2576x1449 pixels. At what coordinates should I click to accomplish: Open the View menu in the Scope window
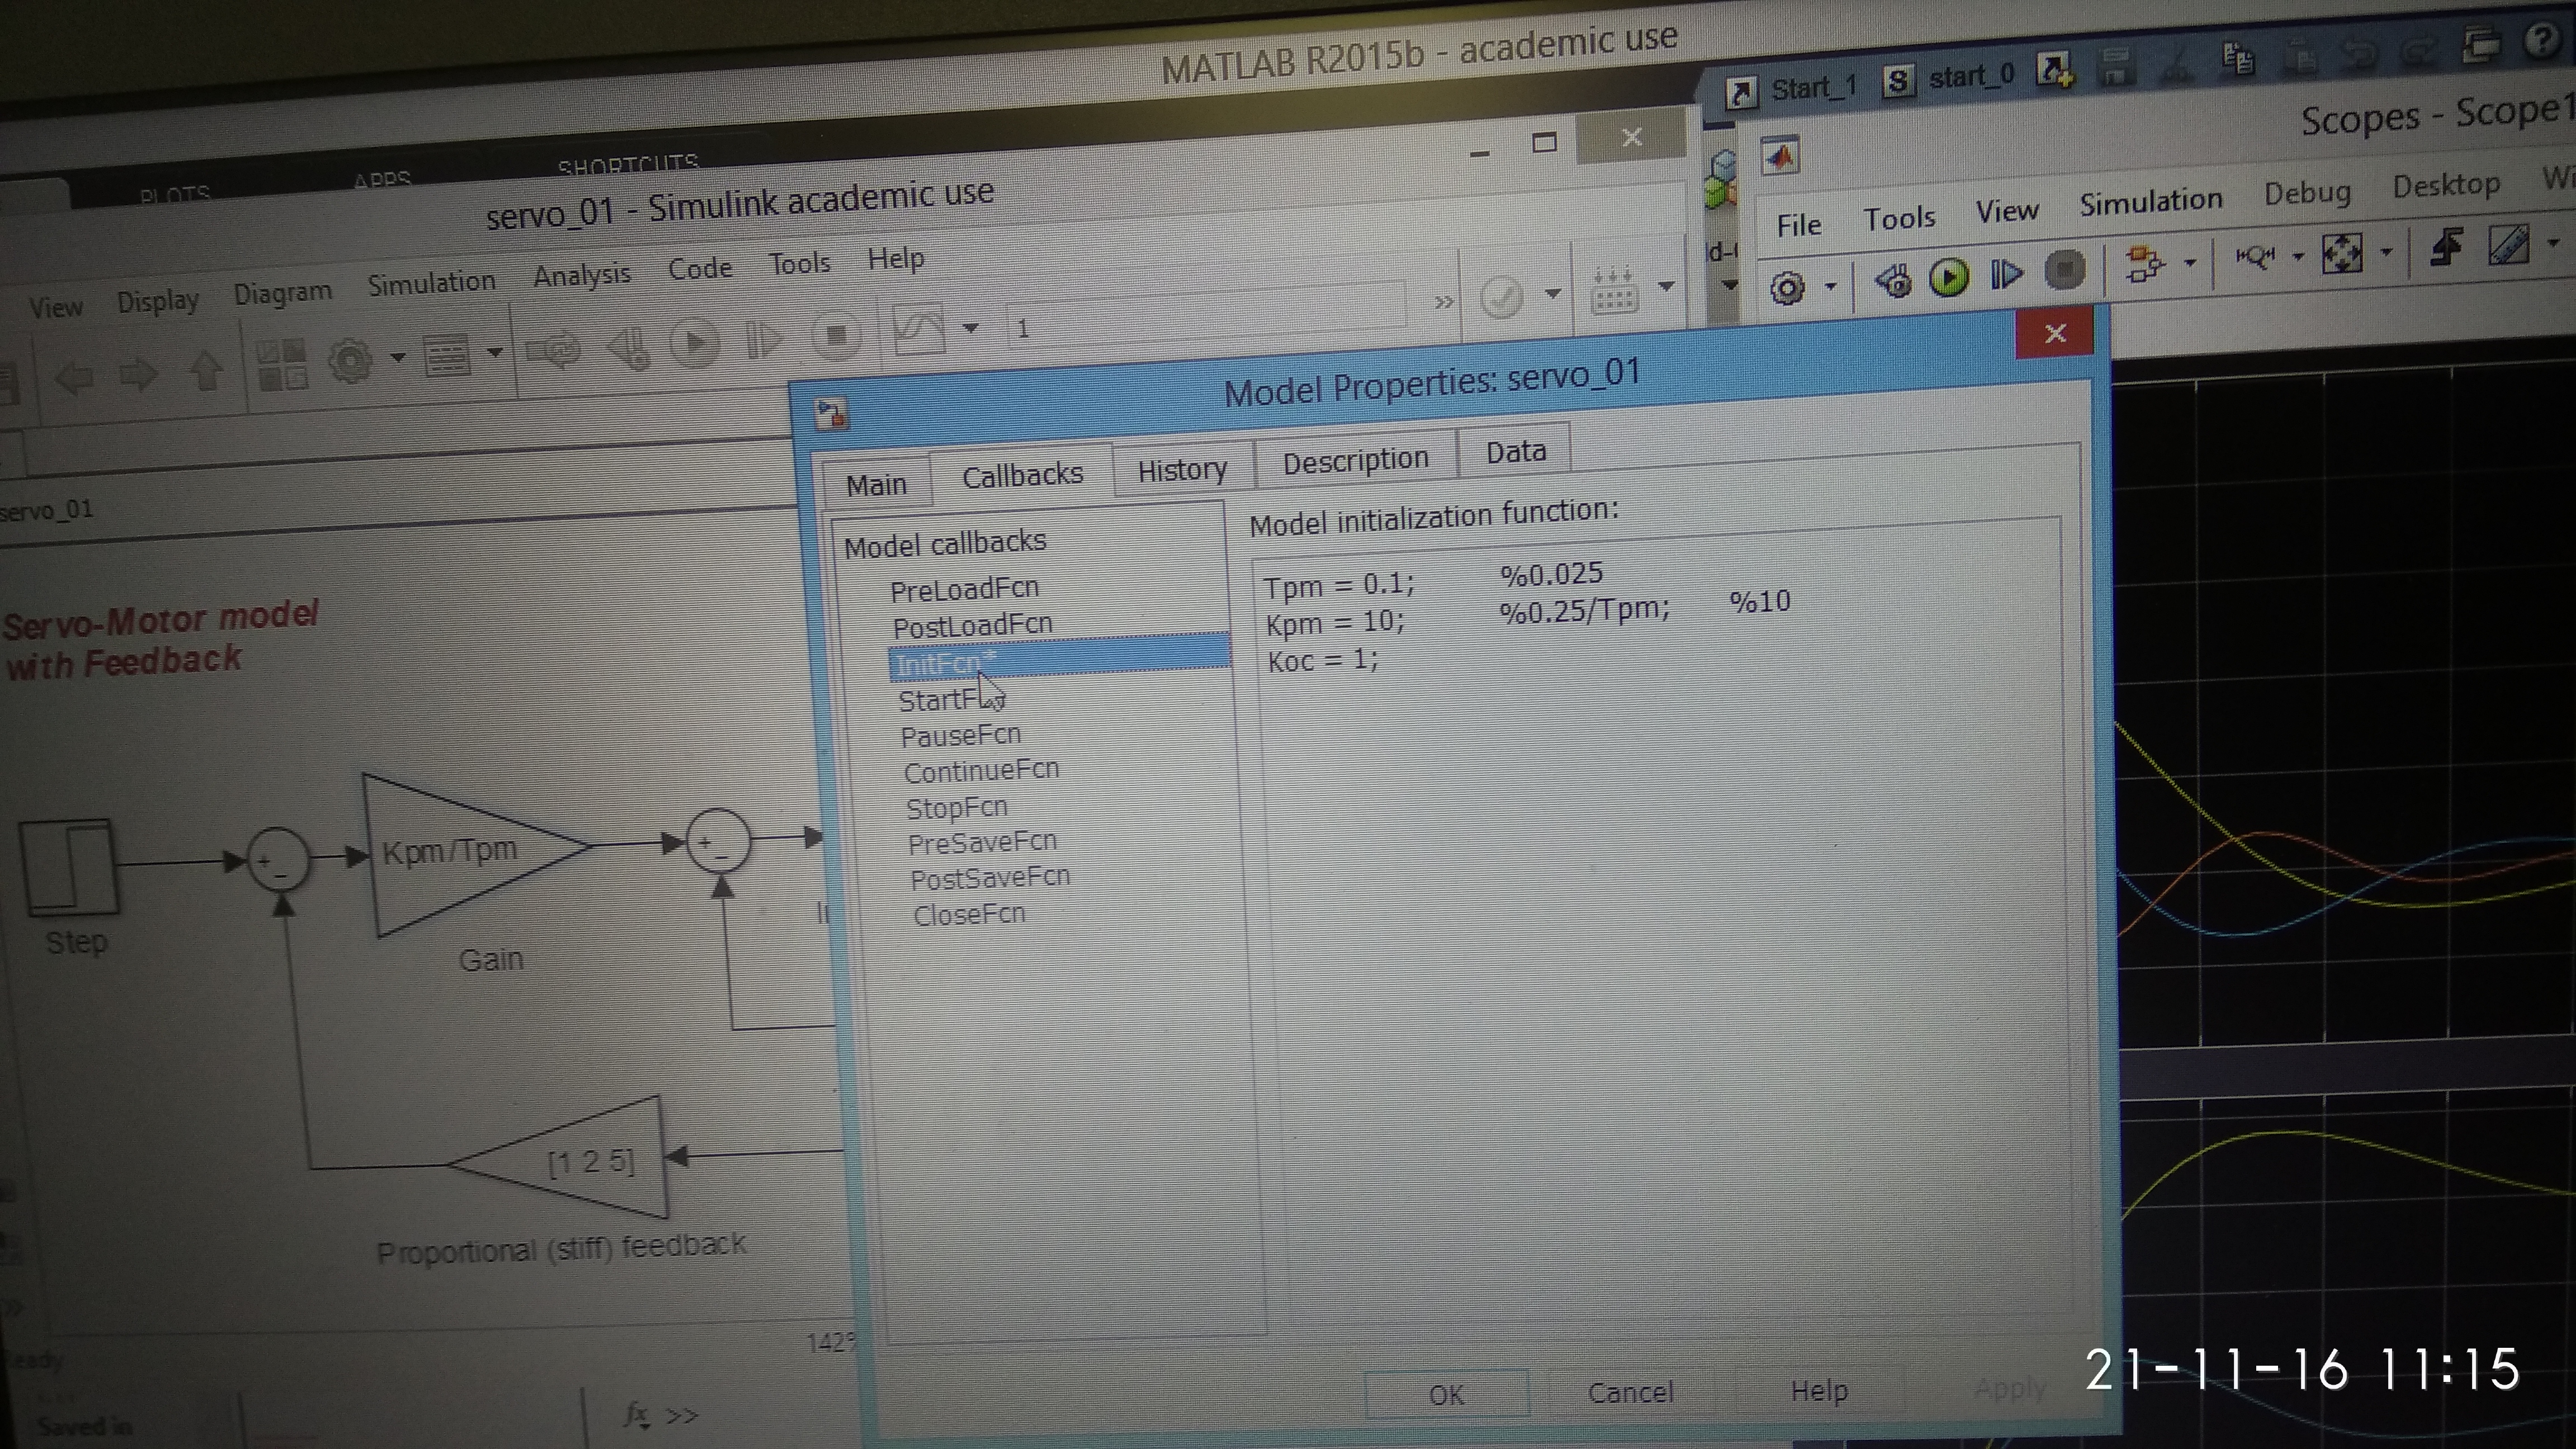2006,211
